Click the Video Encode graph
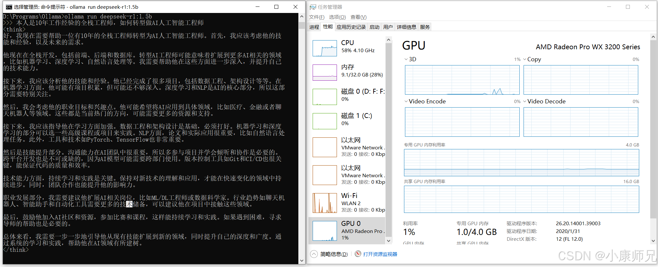This screenshot has width=658, height=267. (462, 122)
